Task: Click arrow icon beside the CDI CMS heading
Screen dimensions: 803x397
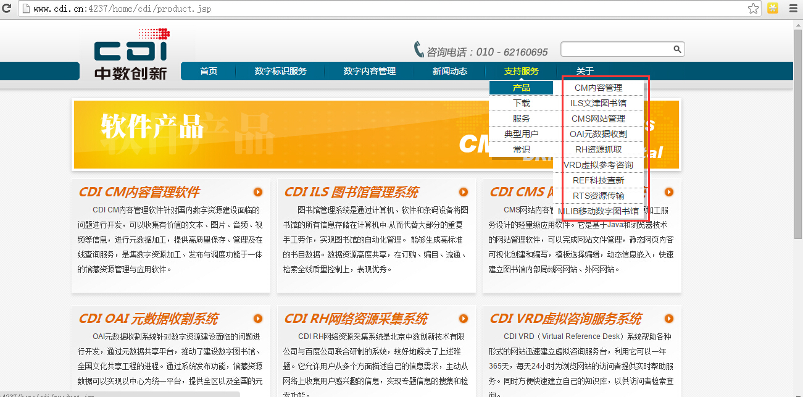Action: pyautogui.click(x=669, y=192)
